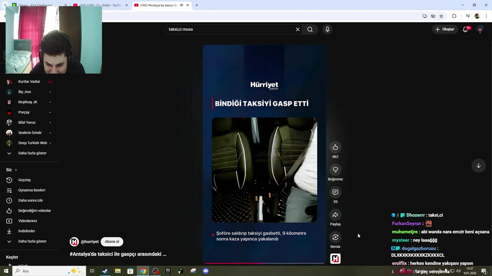This screenshot has height=276, width=492.
Task: Open Chrome profile avatar
Action: click(x=477, y=16)
